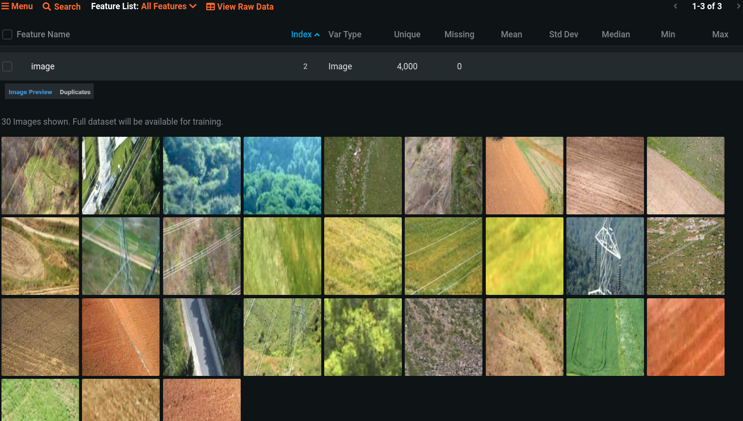Expand the All Features dropdown
743x421 pixels.
pyautogui.click(x=193, y=6)
